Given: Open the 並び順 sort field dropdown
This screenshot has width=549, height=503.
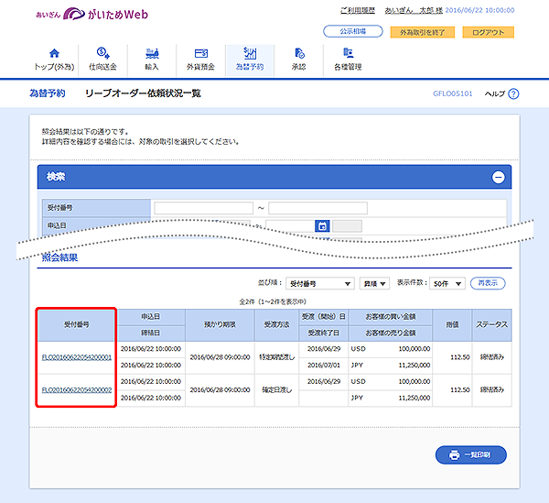Looking at the screenshot, I should pyautogui.click(x=319, y=284).
